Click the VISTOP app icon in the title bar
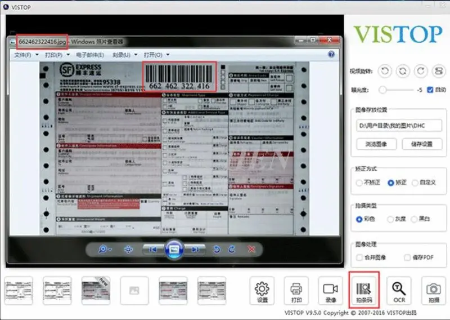Screen dimensions: 450x320 [6, 7]
